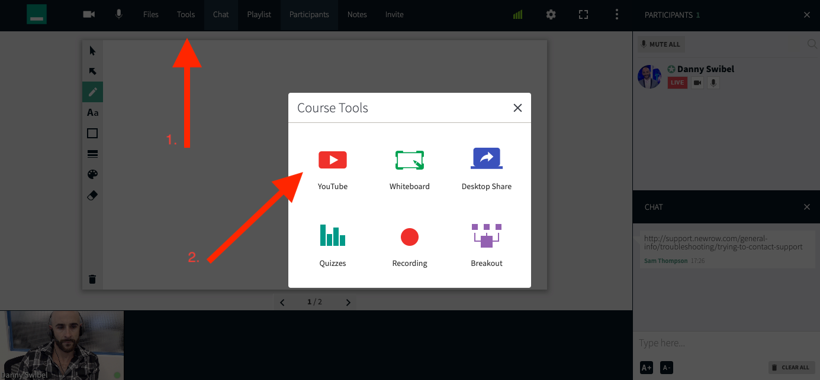The image size is (820, 380).
Task: Open the Breakout rooms tool
Action: click(x=487, y=246)
